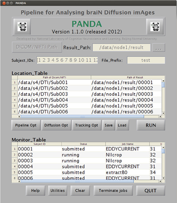This screenshot has width=177, height=203.
Task: Select Monitor_Table subject 00004 cell
Action: [40, 166]
